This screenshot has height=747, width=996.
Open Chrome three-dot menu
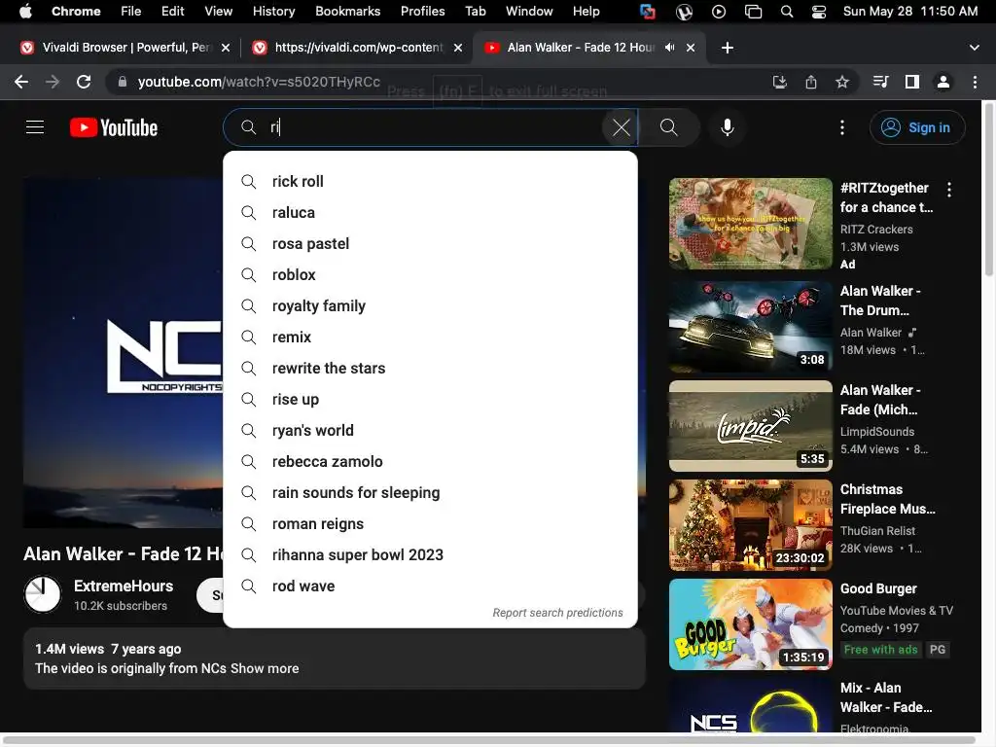[x=975, y=82]
